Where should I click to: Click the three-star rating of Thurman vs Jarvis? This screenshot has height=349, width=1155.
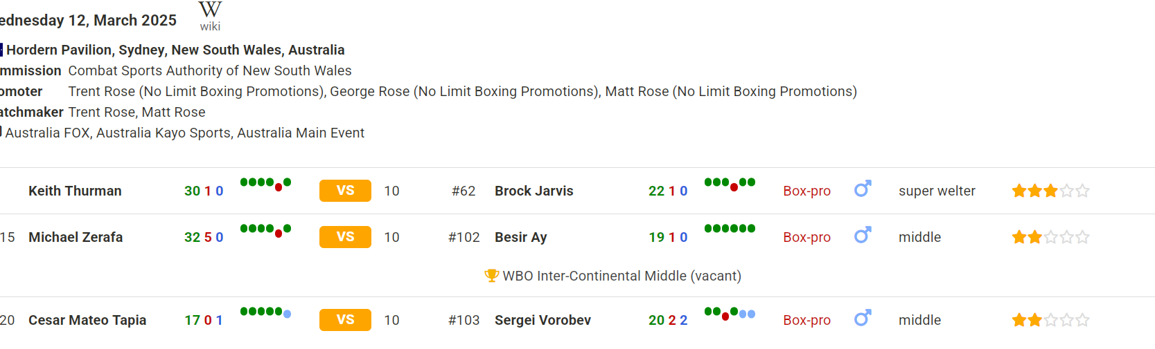[x=1050, y=191]
